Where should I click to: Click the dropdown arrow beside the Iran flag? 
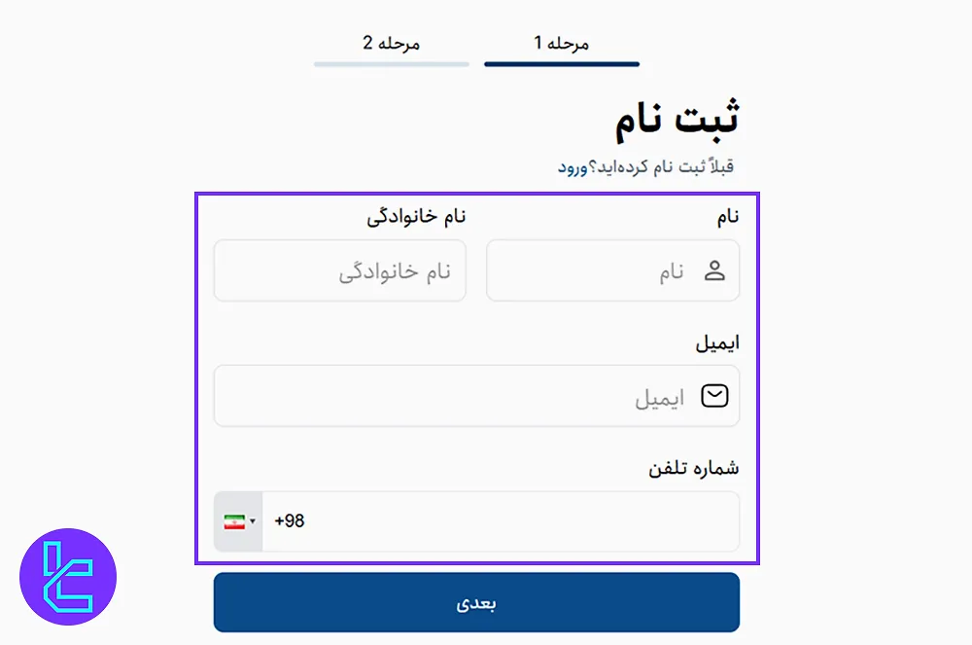tap(251, 520)
